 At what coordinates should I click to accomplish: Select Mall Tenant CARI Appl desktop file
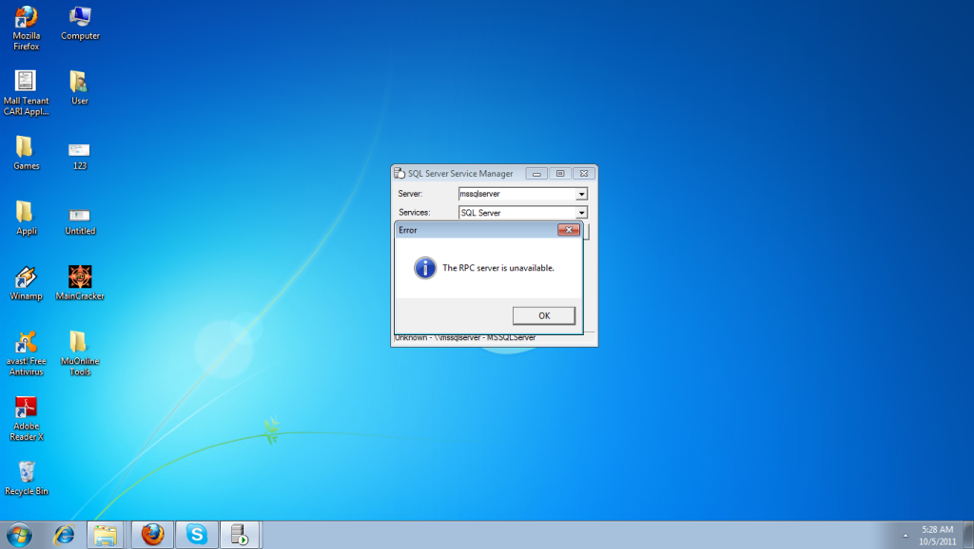click(26, 93)
